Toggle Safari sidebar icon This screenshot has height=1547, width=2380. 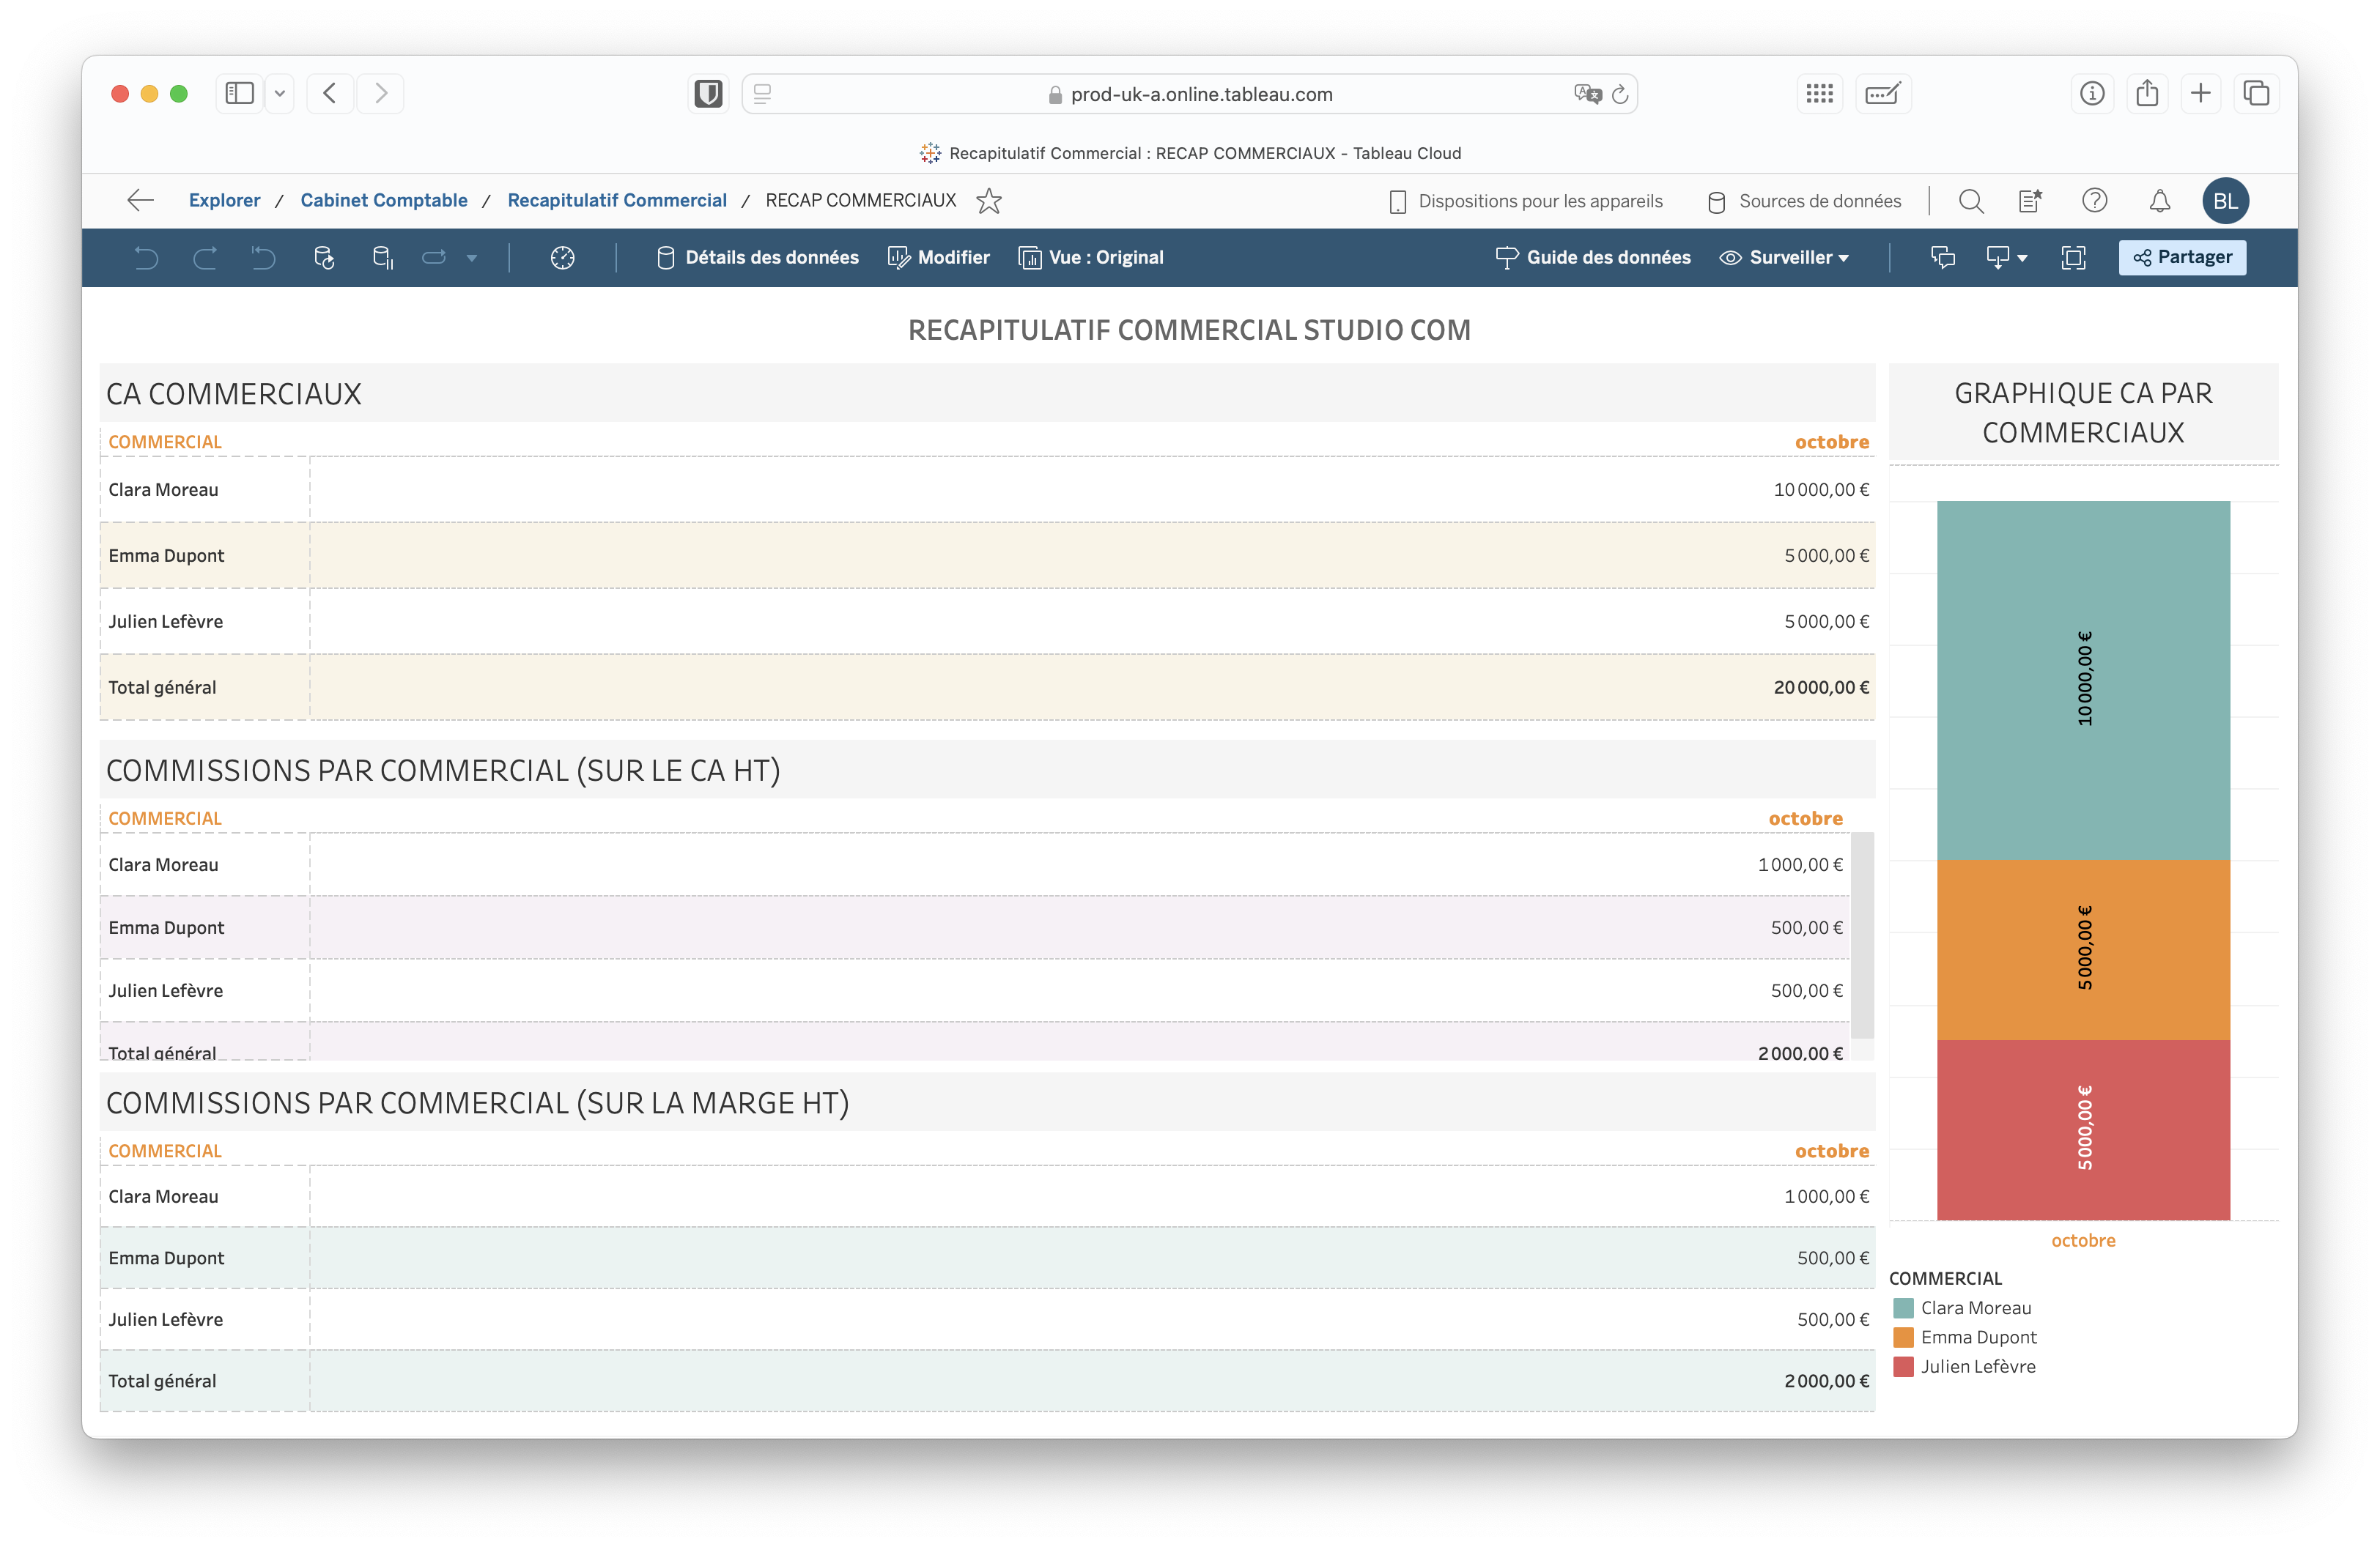click(240, 94)
